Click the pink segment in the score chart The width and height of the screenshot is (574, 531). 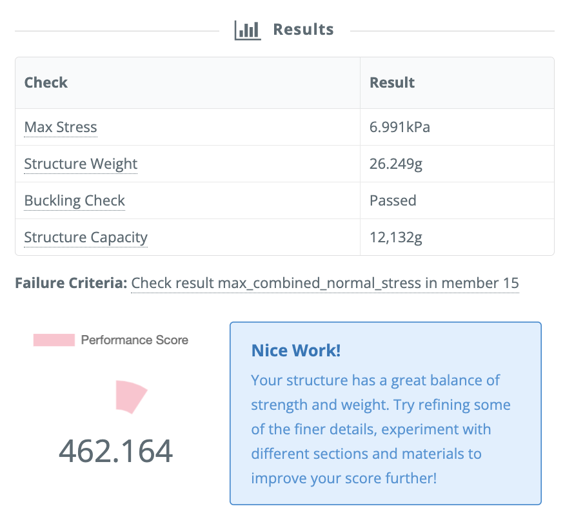point(131,396)
